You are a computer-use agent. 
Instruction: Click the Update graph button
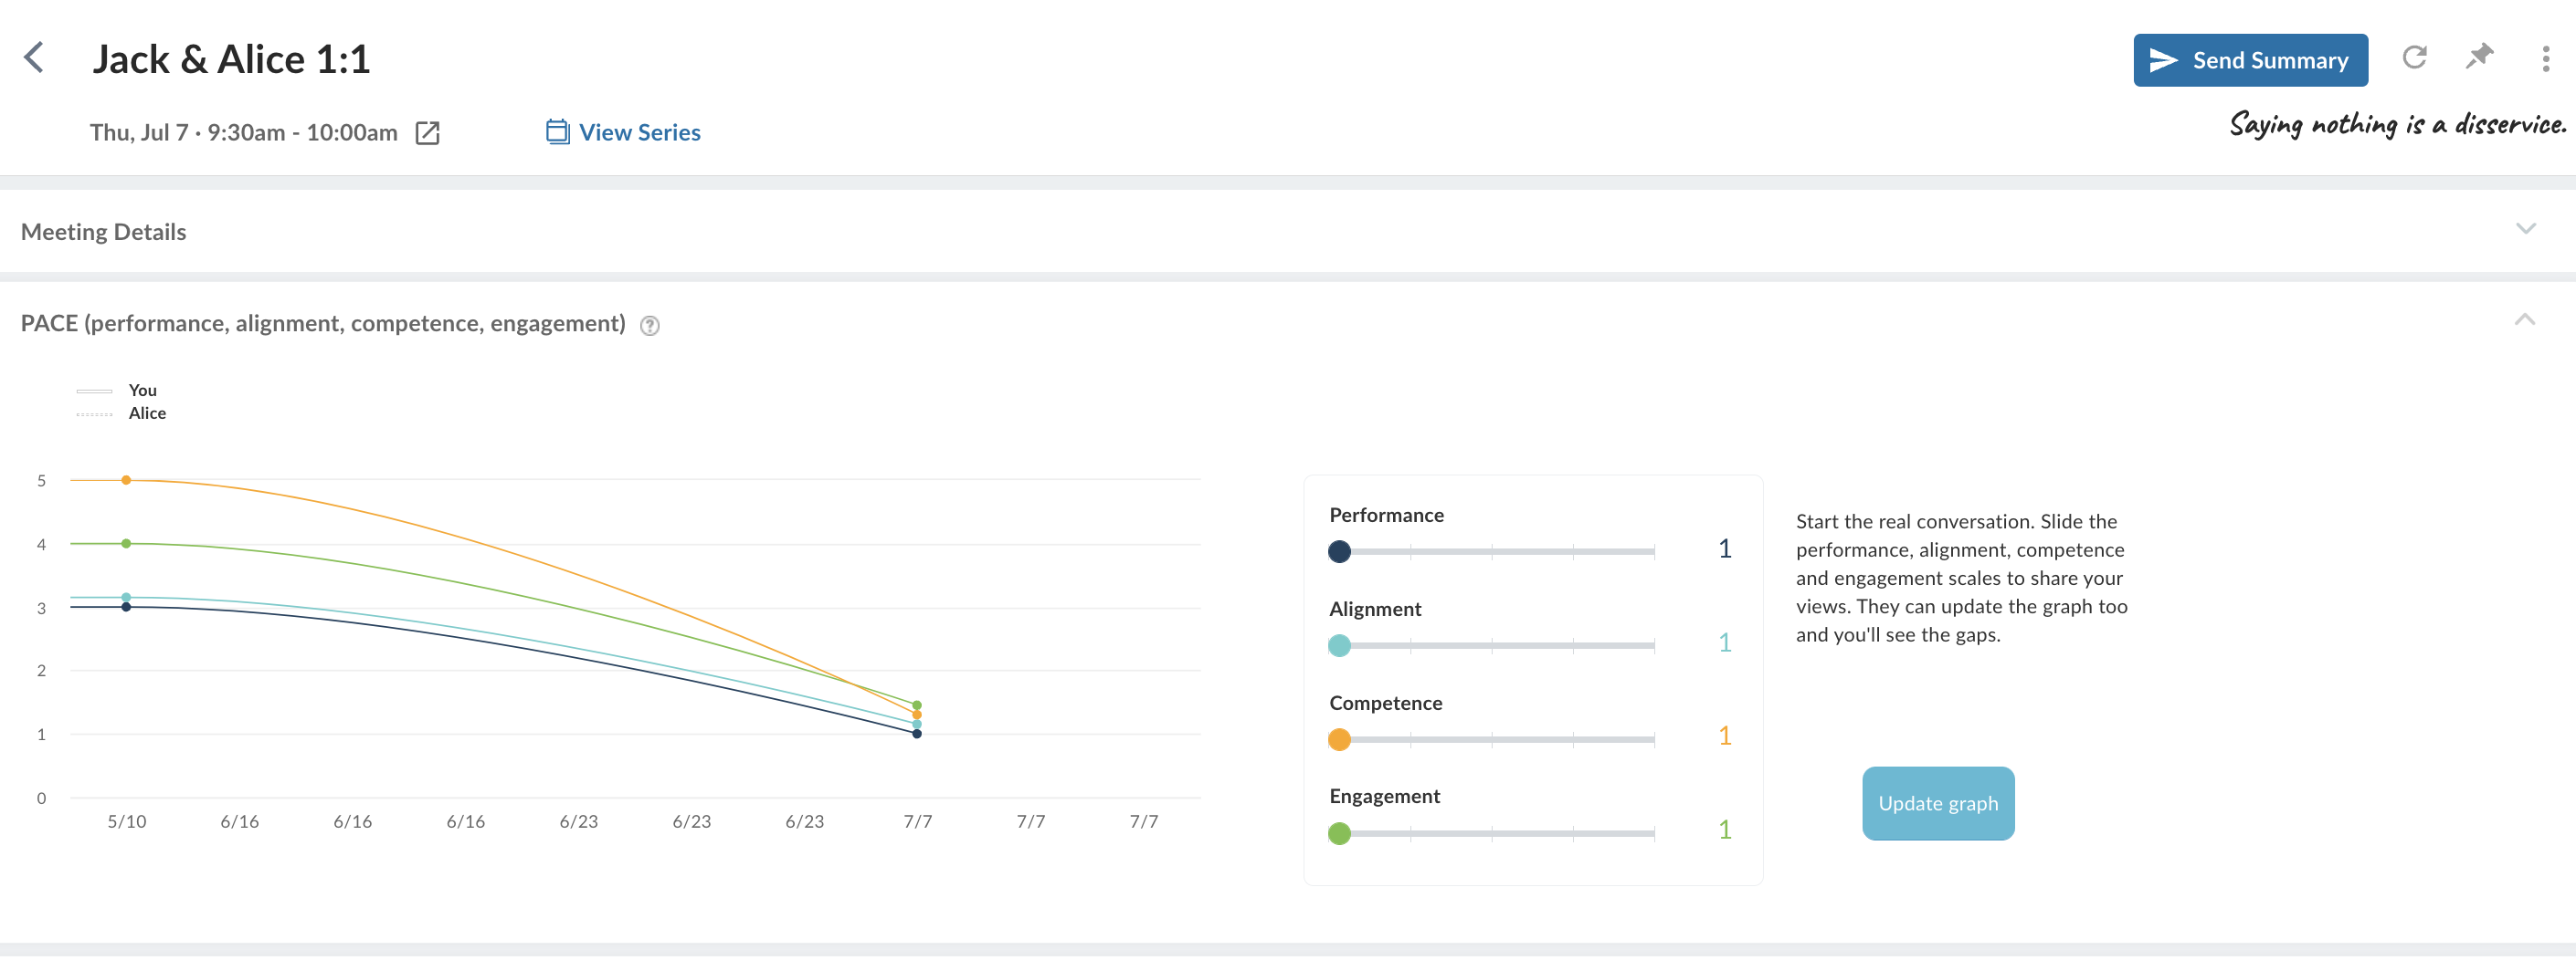pos(1937,803)
